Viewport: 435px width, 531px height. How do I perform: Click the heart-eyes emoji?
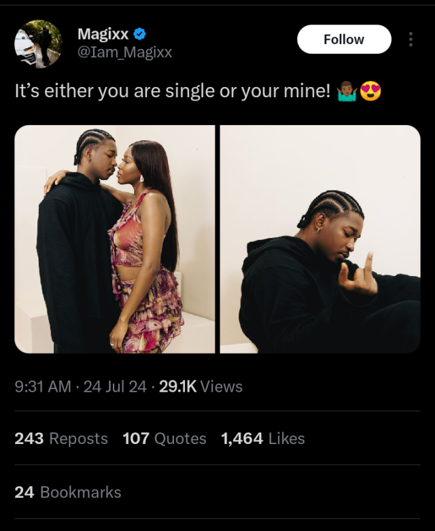(370, 91)
